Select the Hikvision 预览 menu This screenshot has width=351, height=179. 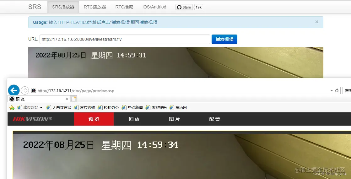click(94, 119)
